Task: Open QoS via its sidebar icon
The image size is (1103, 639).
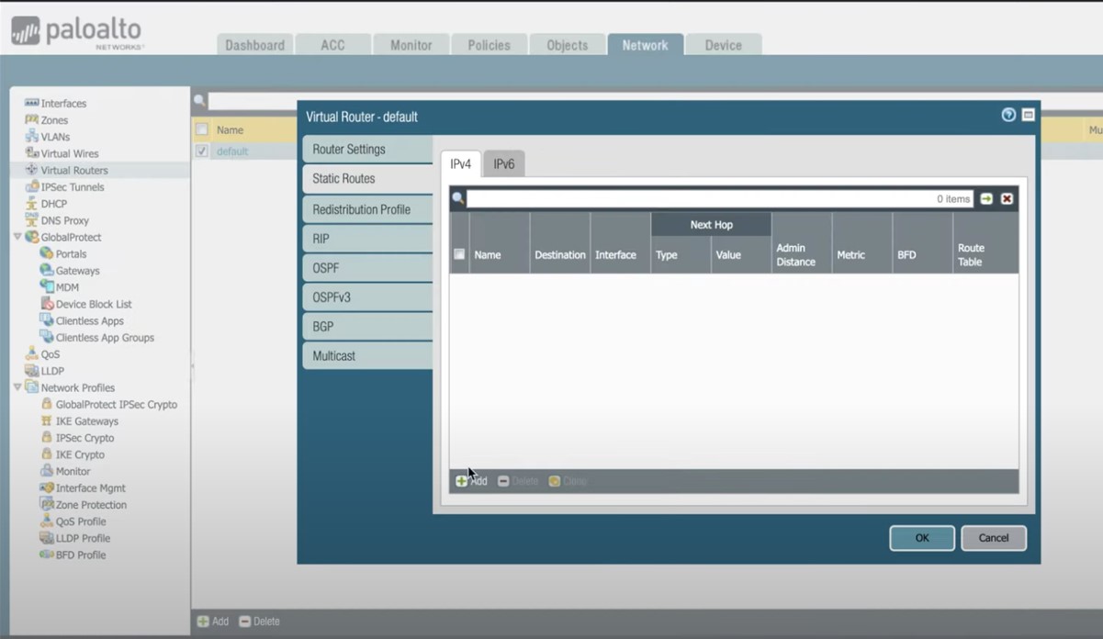Action: (x=32, y=353)
